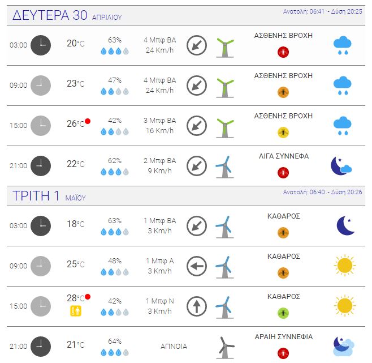The height and width of the screenshot is (363, 372).
Task: Click the moon with cloud icon at Monday 21:00
Action: click(341, 166)
